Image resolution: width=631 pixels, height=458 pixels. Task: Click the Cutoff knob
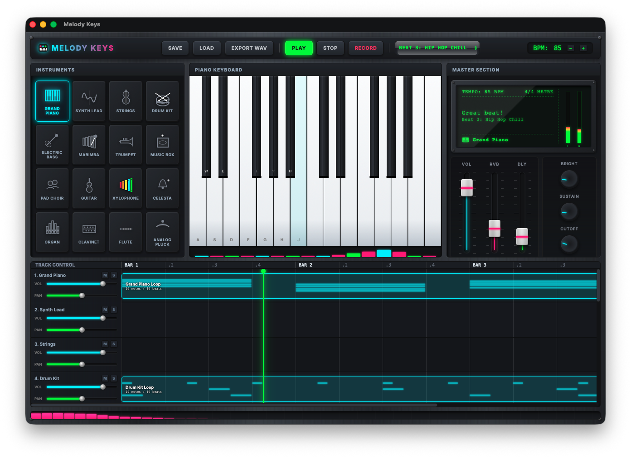(x=569, y=244)
